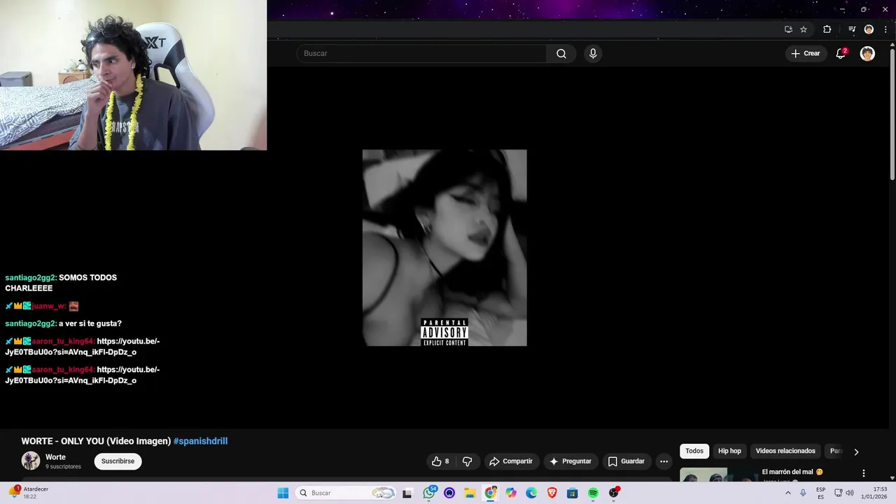Viewport: 896px width, 504px height.
Task: Open Microsoft Edge from the taskbar
Action: click(x=531, y=493)
